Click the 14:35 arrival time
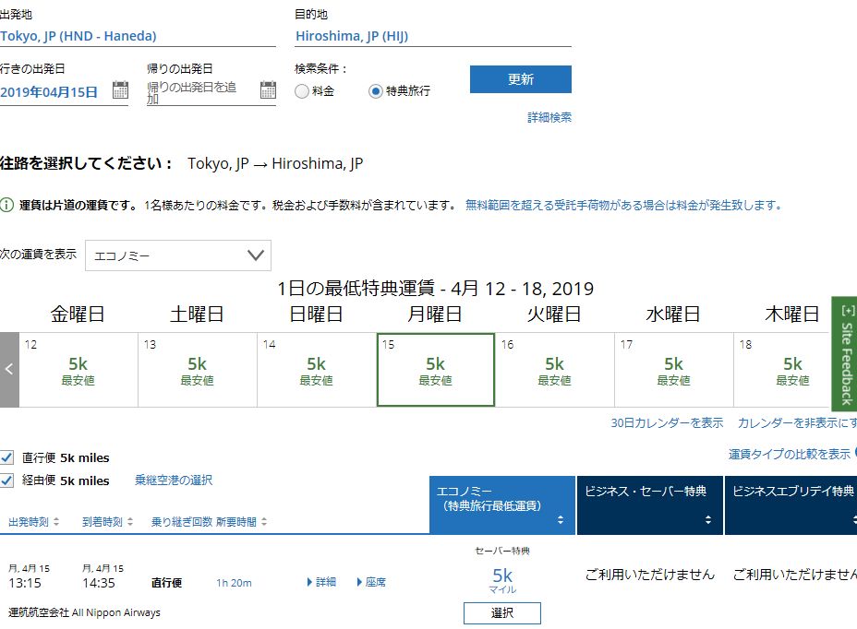857x629 pixels. [99, 583]
